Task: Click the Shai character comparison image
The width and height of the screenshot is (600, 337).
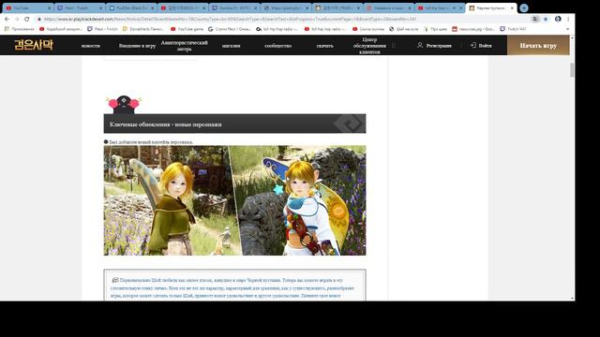Action: 234,200
